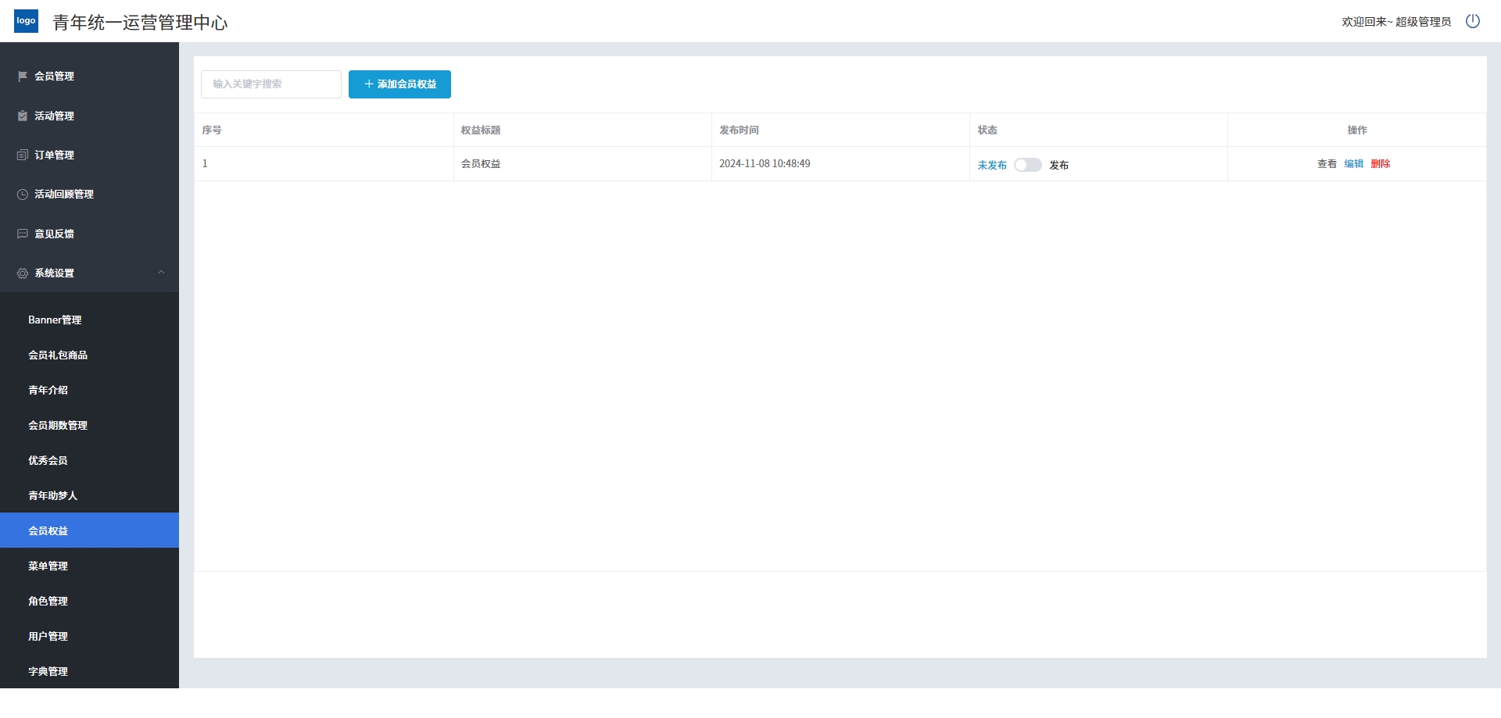Go to 会员礼包商品 submenu

(x=89, y=355)
